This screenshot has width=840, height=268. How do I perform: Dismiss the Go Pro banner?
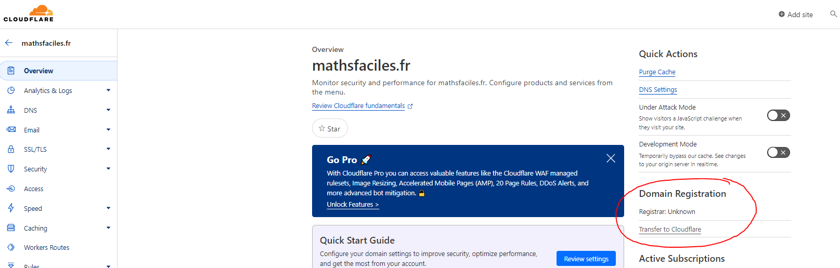click(611, 158)
